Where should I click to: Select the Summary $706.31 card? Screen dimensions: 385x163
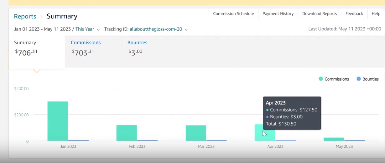[37, 52]
